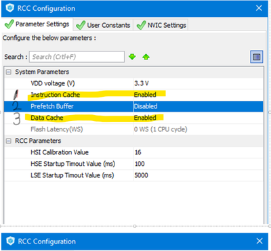Viewport: 271px width, 251px height.
Task: Open the Instruction Cache Enabled value dropdown
Action: pyautogui.click(x=199, y=95)
